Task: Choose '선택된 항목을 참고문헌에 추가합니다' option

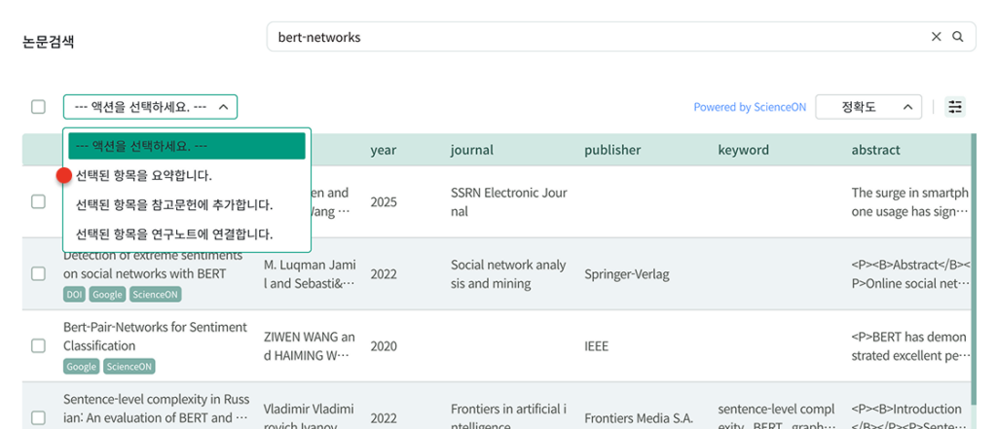Action: [174, 205]
